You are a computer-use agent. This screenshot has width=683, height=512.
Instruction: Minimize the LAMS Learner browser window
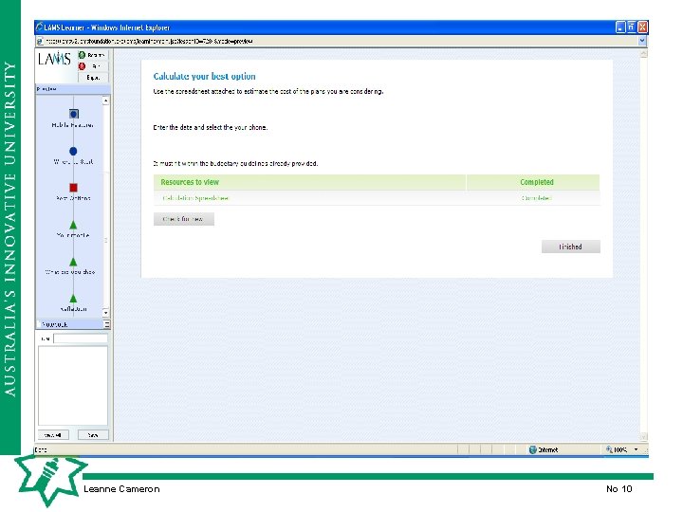point(621,27)
